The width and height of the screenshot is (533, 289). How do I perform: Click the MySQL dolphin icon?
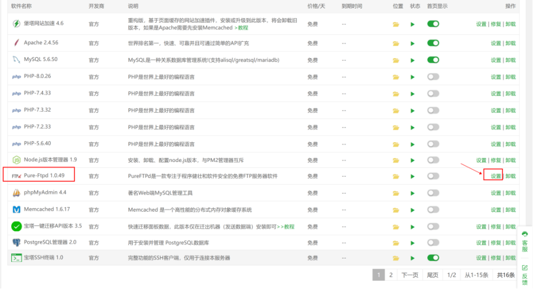point(16,60)
